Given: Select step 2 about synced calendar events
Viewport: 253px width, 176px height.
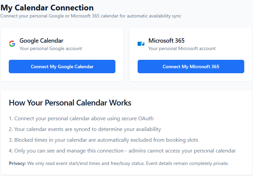Looking at the screenshot, I should (x=85, y=129).
